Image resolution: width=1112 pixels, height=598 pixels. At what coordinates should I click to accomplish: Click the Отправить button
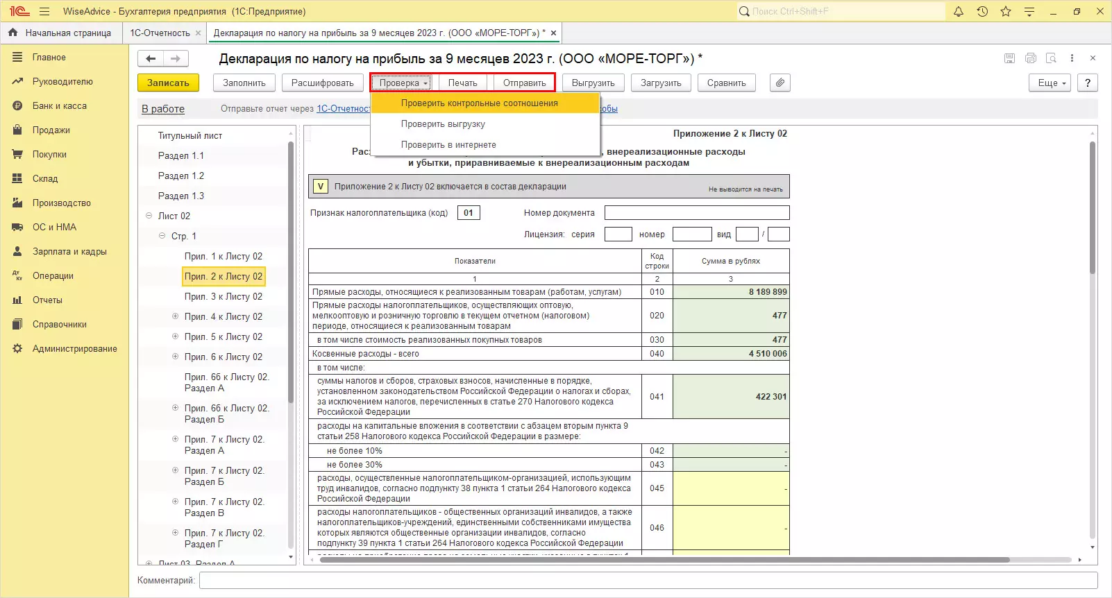point(524,83)
